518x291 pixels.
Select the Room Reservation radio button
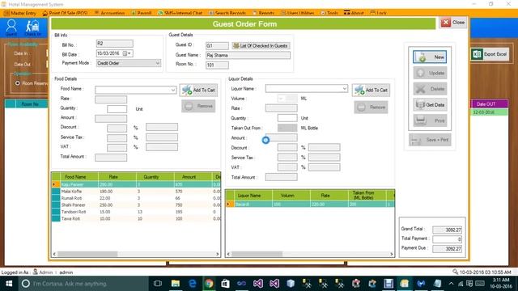click(18, 83)
